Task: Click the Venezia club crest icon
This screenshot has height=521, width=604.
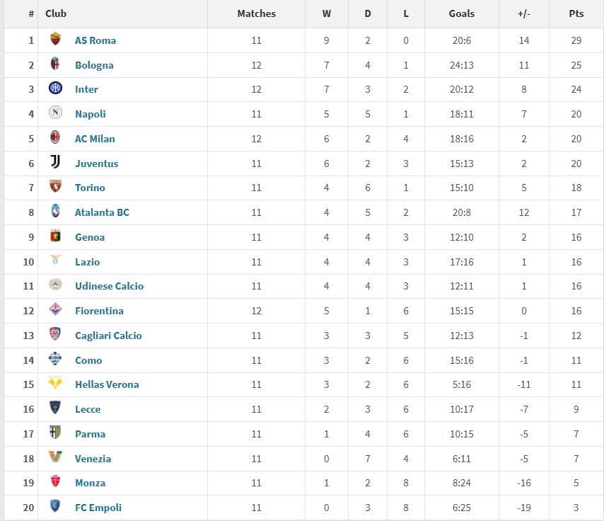Action: tap(55, 458)
